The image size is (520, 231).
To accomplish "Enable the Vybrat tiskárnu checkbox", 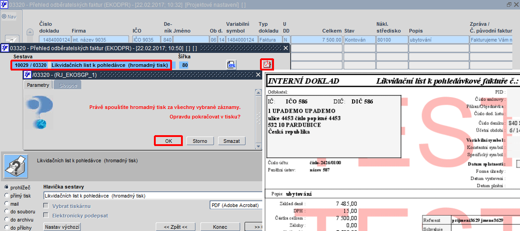I will pos(46,206).
